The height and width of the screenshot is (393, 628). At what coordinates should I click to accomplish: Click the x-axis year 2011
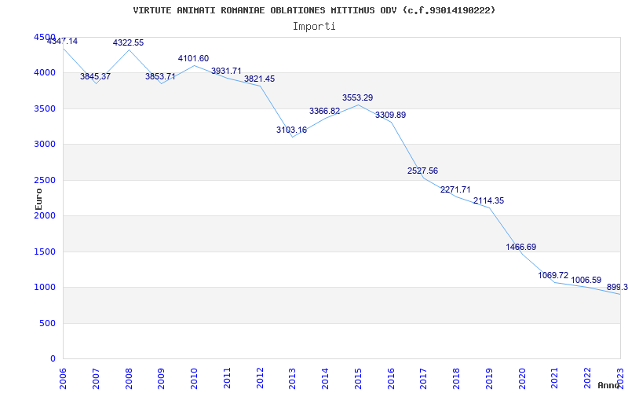pos(227,379)
